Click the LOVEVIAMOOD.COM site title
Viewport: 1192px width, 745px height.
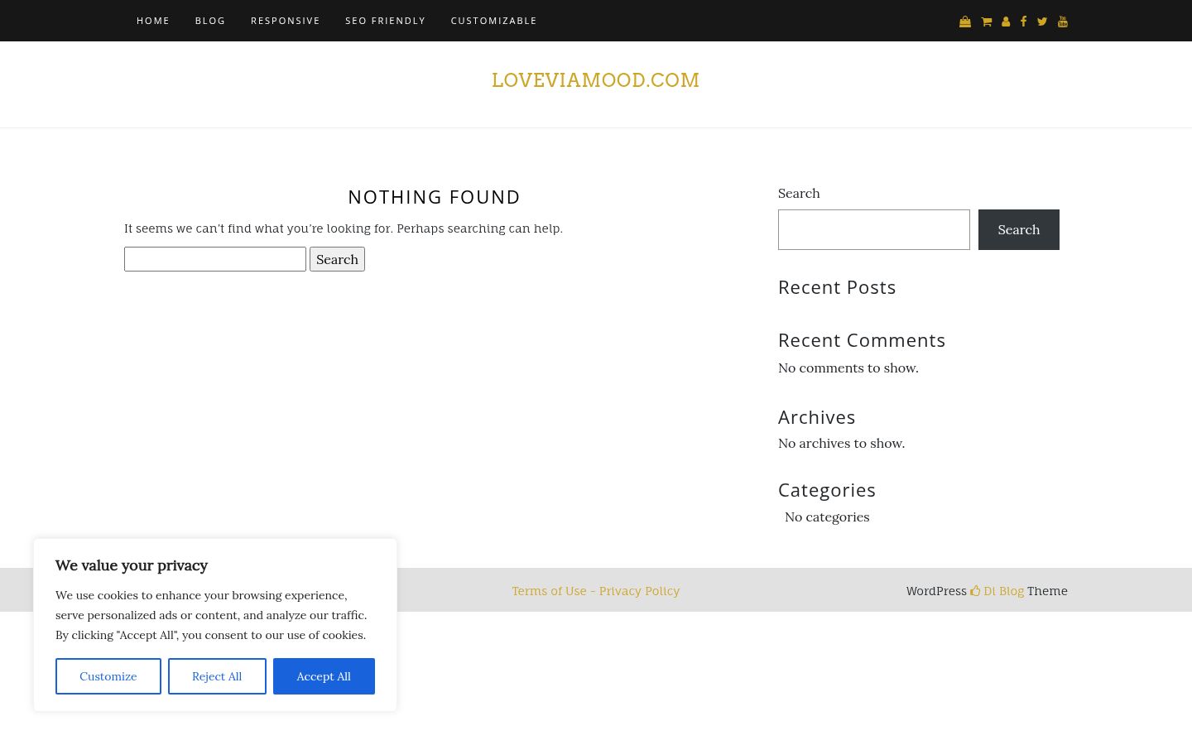[x=596, y=80]
